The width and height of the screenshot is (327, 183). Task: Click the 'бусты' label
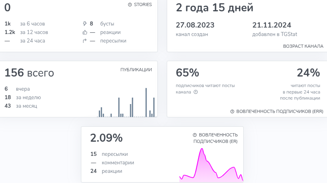coord(107,24)
